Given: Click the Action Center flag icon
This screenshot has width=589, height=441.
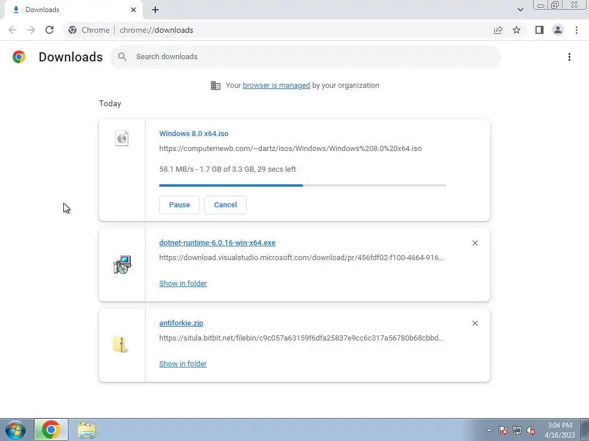Looking at the screenshot, I should point(503,431).
